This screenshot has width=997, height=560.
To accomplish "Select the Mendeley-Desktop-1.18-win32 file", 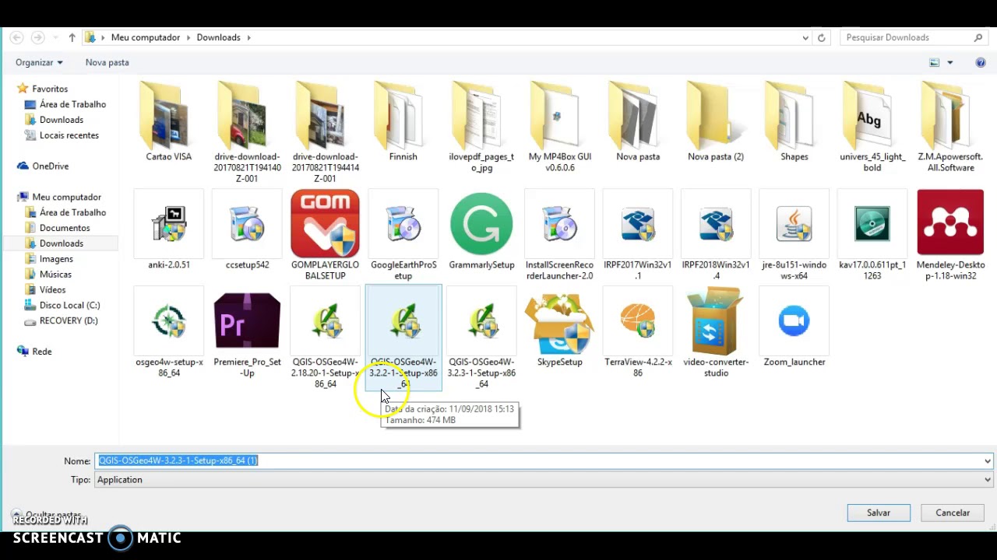I will (950, 236).
